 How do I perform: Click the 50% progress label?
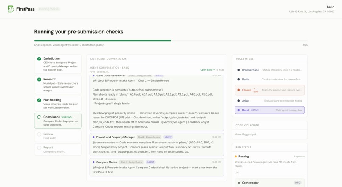(x=305, y=45)
